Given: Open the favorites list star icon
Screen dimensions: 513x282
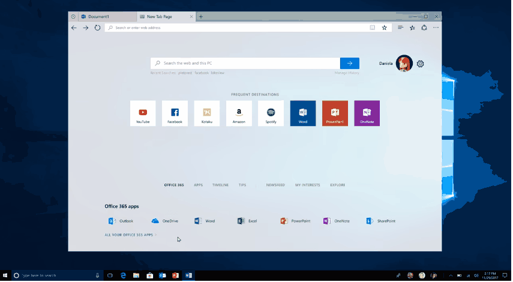Looking at the screenshot, I should (412, 28).
